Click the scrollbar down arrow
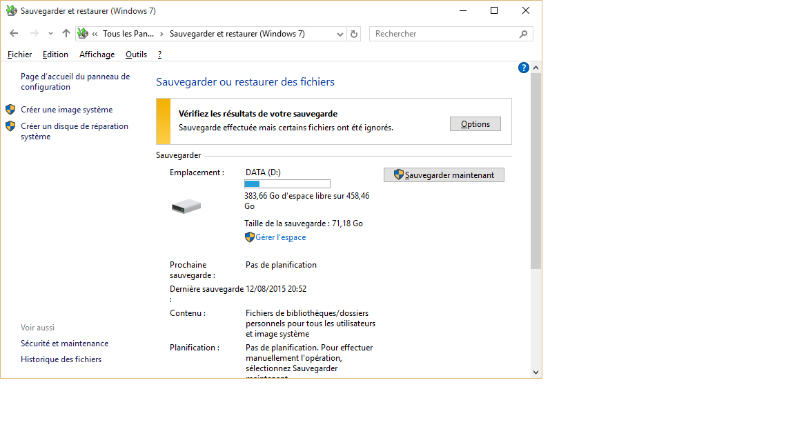 tap(536, 372)
